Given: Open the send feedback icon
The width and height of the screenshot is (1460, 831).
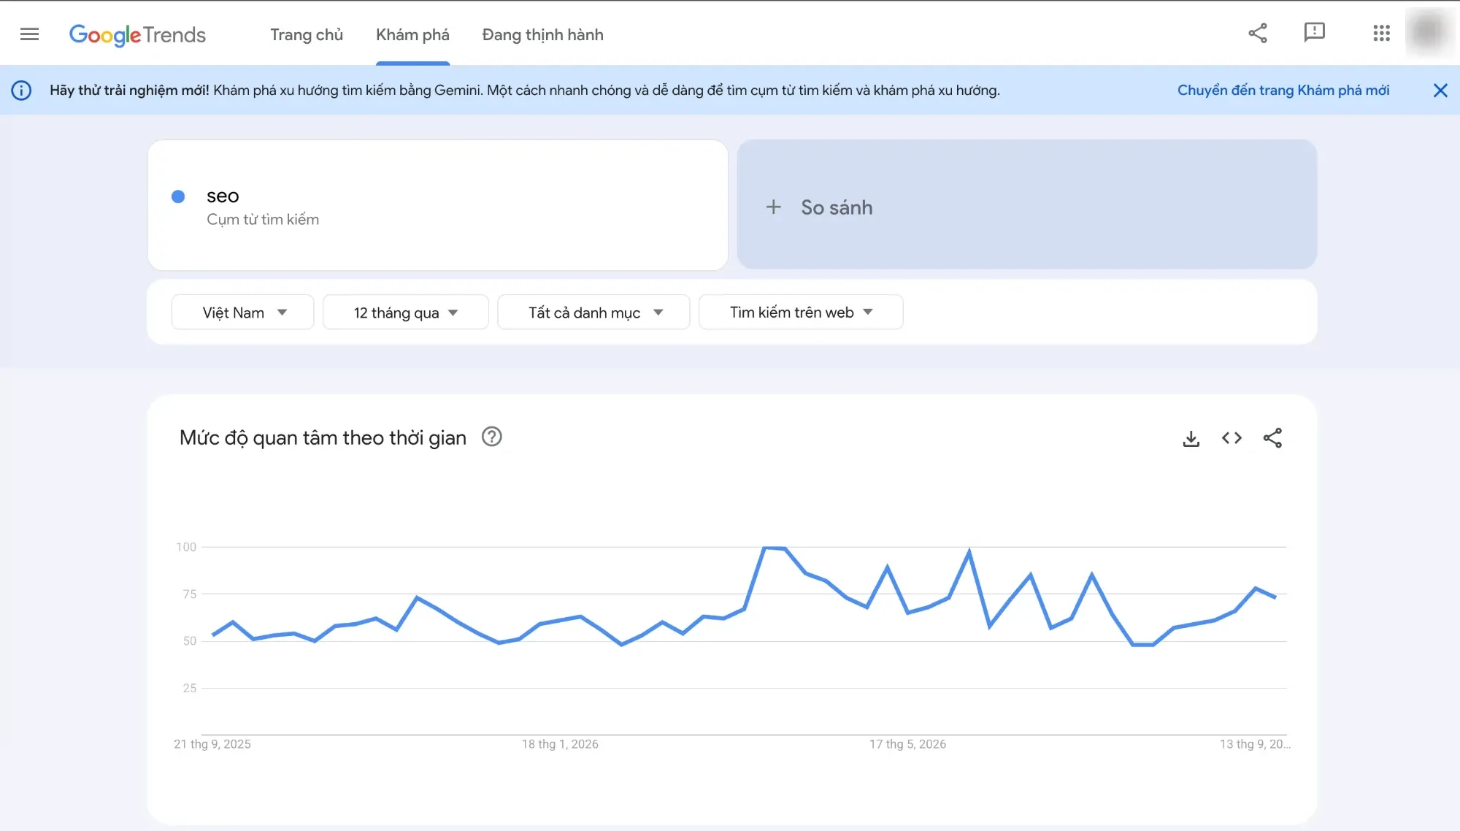Looking at the screenshot, I should (x=1314, y=33).
